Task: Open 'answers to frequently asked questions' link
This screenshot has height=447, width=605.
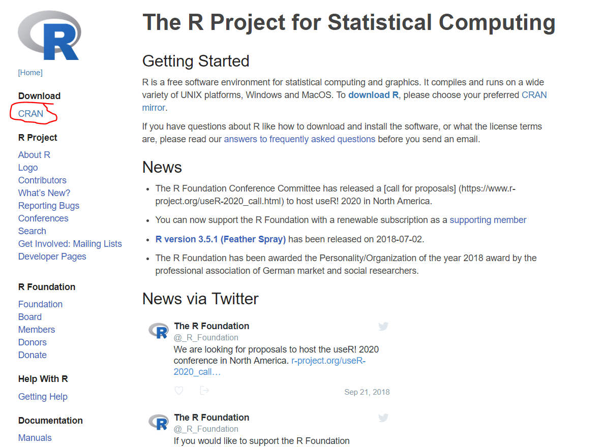Action: pos(299,139)
